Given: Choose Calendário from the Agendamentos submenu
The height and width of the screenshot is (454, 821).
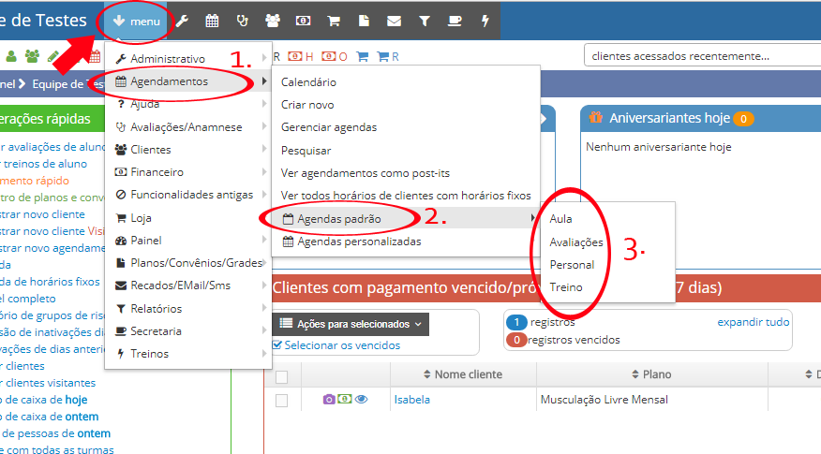Looking at the screenshot, I should click(x=308, y=82).
